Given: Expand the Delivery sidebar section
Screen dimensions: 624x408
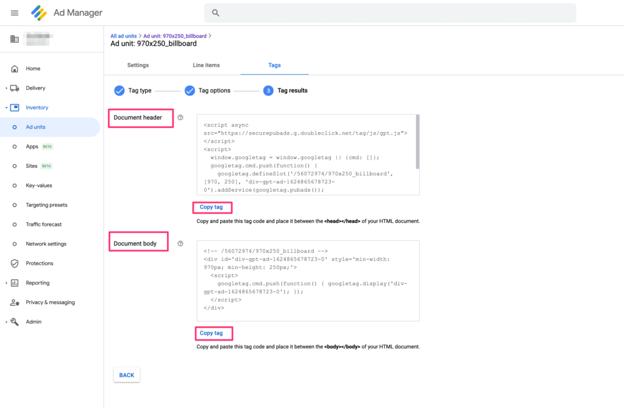Looking at the screenshot, I should pyautogui.click(x=7, y=88).
